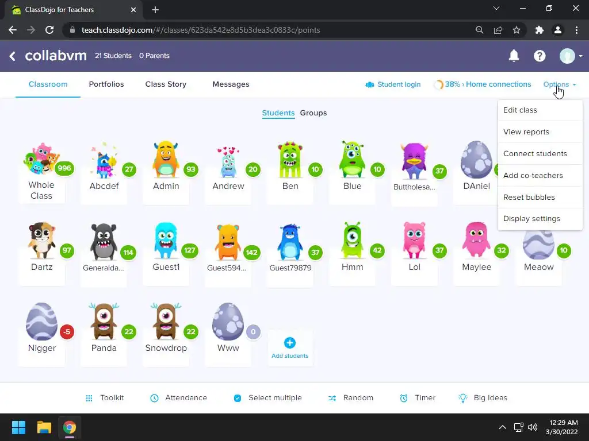Click the Random shuffle icon
The width and height of the screenshot is (589, 441).
[332, 398]
